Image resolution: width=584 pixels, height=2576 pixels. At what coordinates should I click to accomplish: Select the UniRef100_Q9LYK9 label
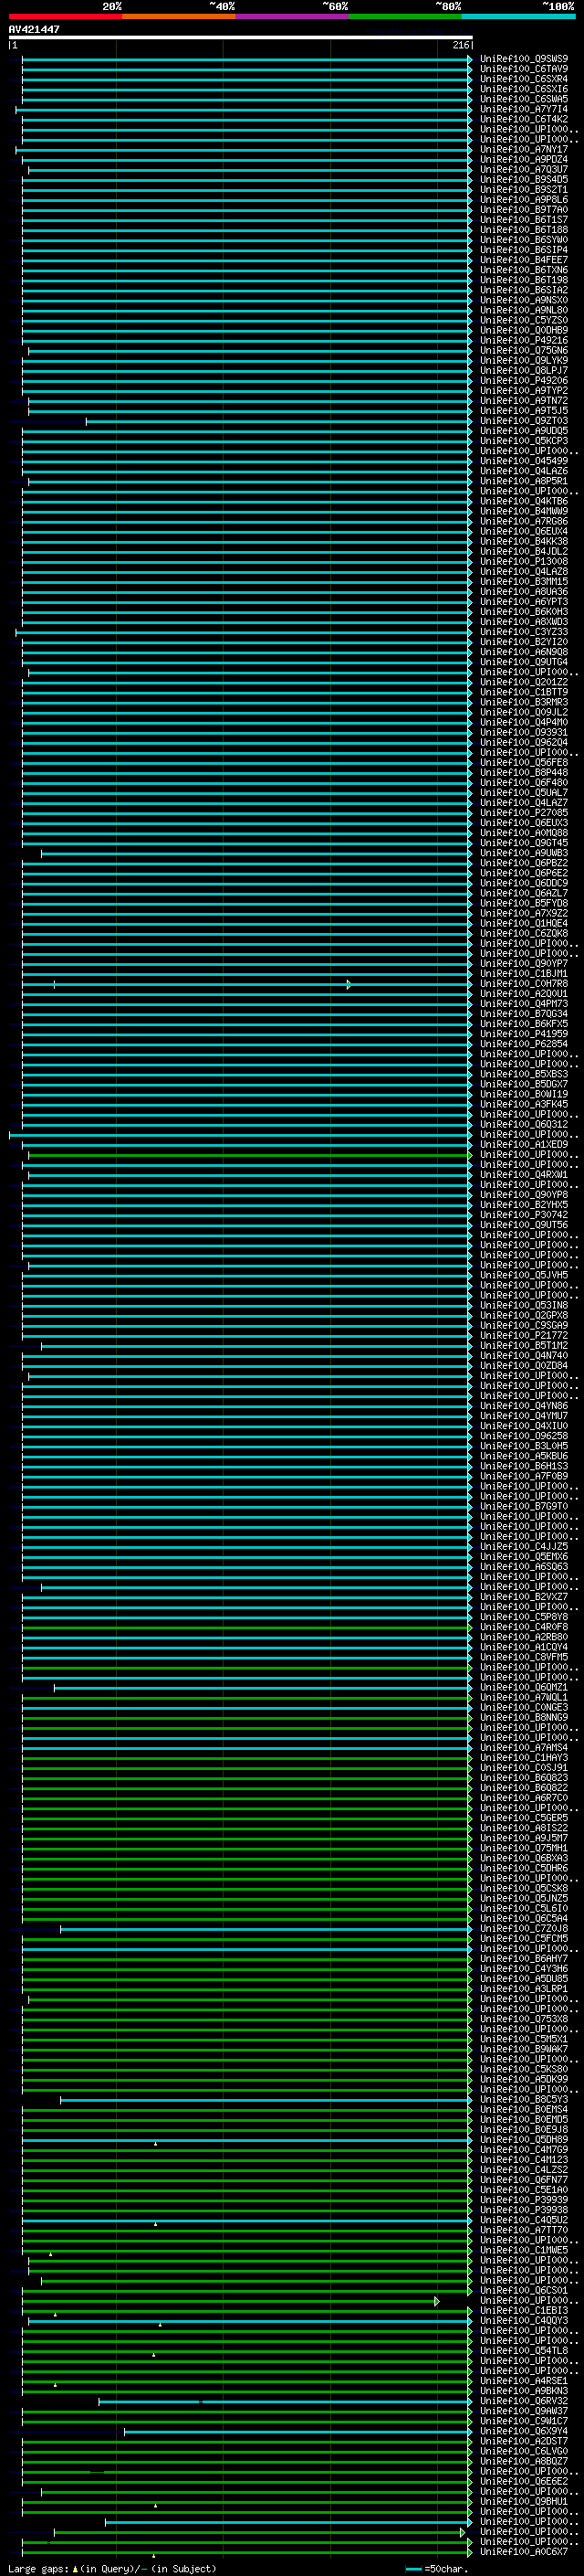[x=524, y=360]
